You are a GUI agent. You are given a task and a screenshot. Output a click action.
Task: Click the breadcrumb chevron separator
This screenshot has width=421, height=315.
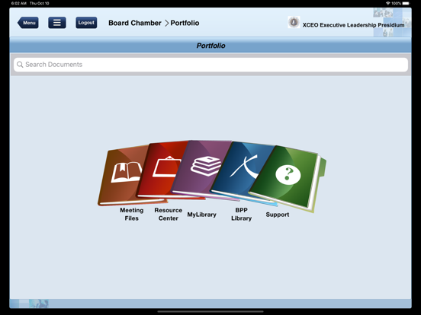coord(166,23)
